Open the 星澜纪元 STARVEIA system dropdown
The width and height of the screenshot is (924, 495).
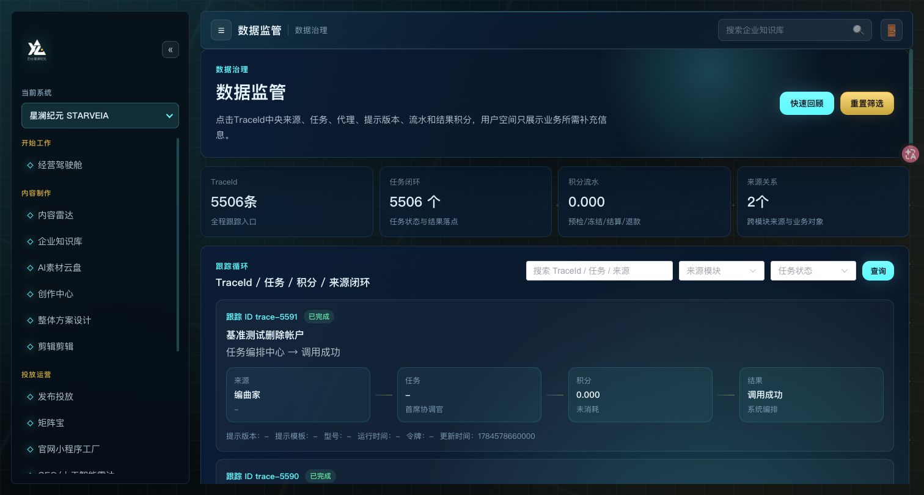click(x=100, y=116)
